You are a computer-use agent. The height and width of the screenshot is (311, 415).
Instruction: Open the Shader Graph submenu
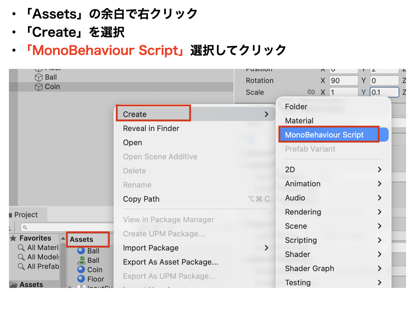tap(379, 268)
